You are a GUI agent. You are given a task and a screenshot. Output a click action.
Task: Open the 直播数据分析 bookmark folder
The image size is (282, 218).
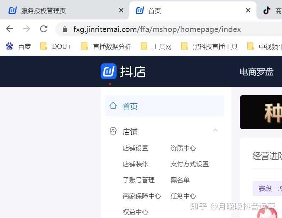pos(106,47)
